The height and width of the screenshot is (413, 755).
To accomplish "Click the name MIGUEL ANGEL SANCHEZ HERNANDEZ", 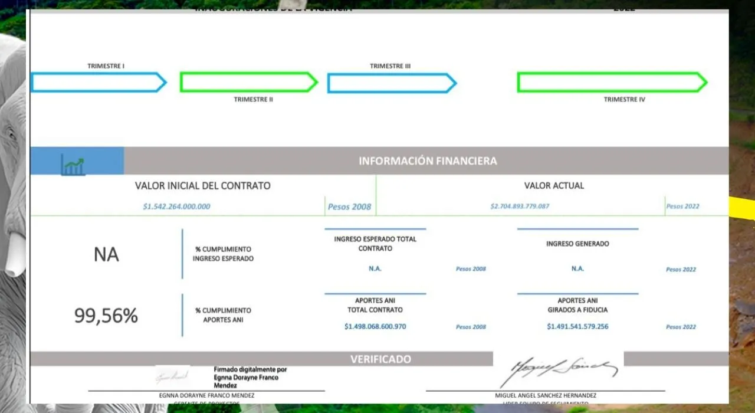I will (x=546, y=395).
